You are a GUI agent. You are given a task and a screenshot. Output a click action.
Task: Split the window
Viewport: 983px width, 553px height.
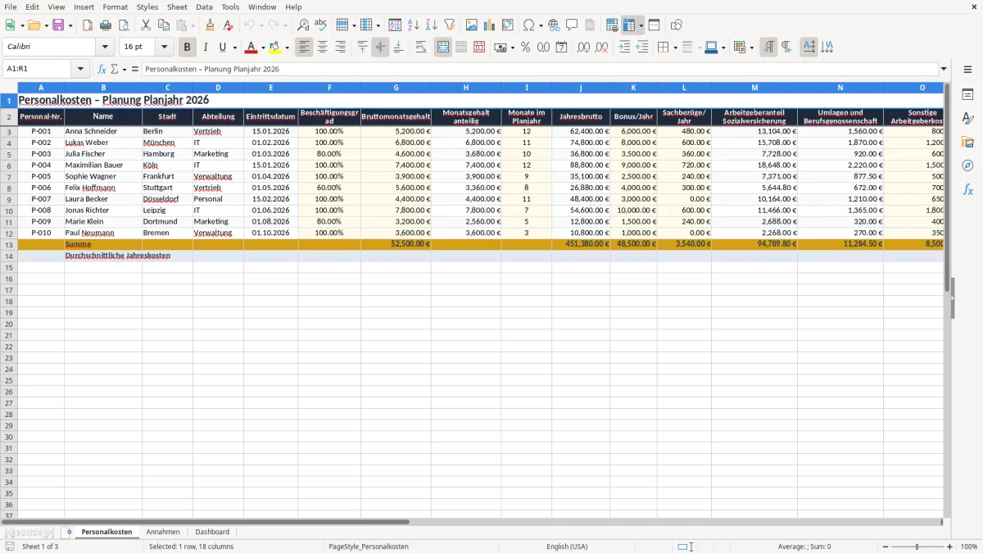click(x=654, y=25)
